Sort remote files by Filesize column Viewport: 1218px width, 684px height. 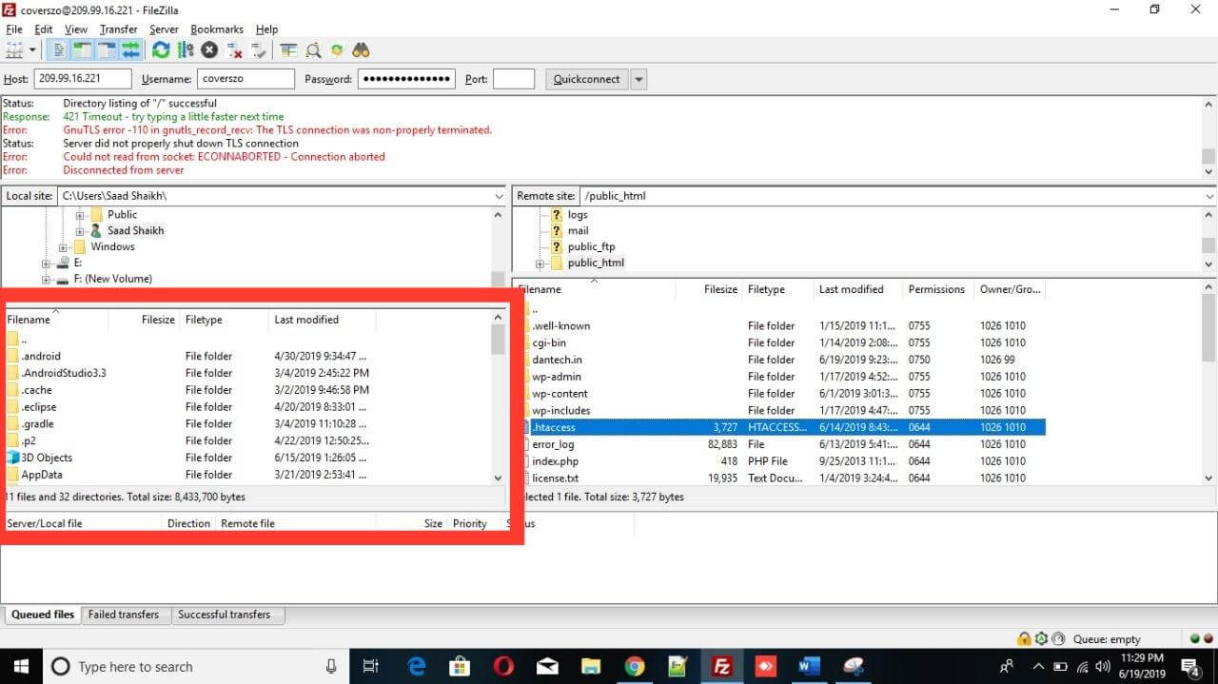(x=709, y=289)
